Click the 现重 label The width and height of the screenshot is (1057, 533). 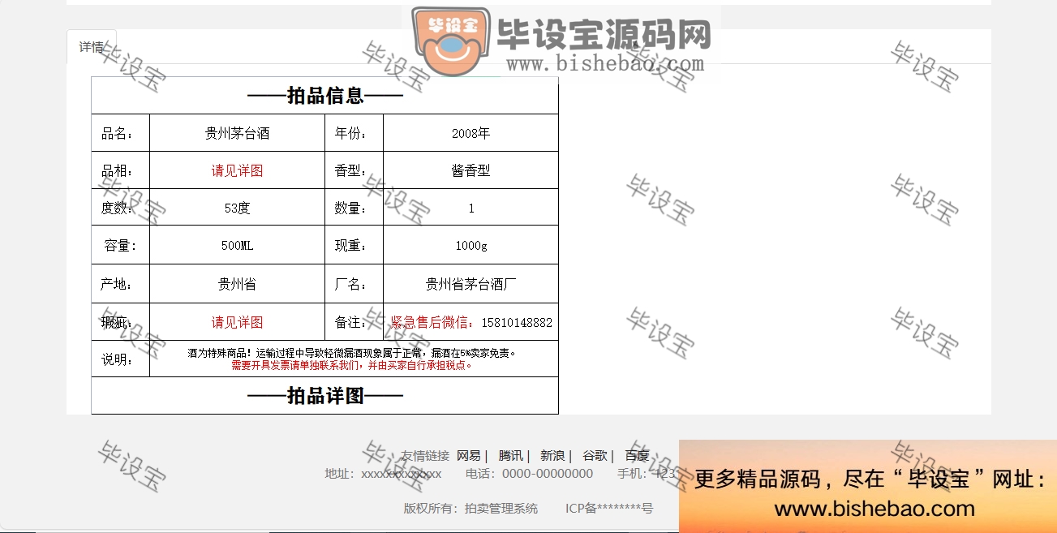pyautogui.click(x=350, y=246)
